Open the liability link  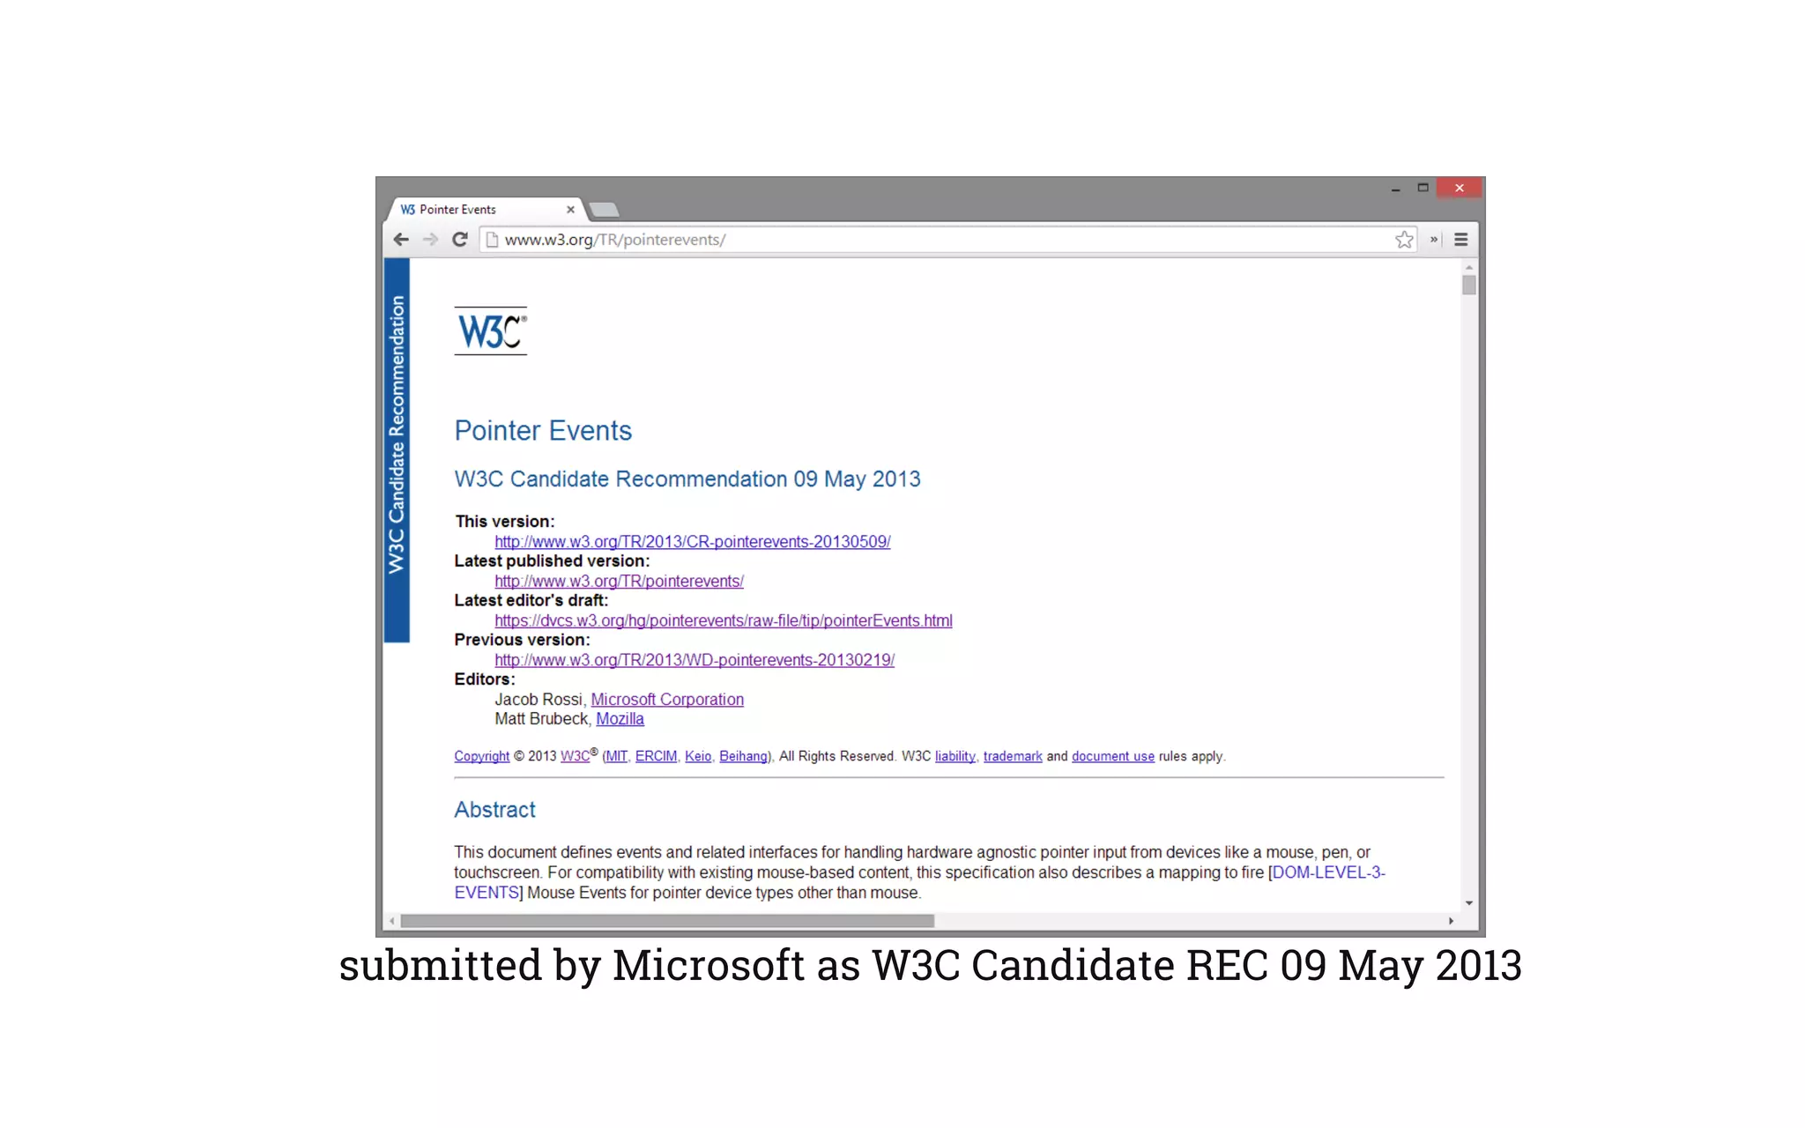[x=954, y=756]
